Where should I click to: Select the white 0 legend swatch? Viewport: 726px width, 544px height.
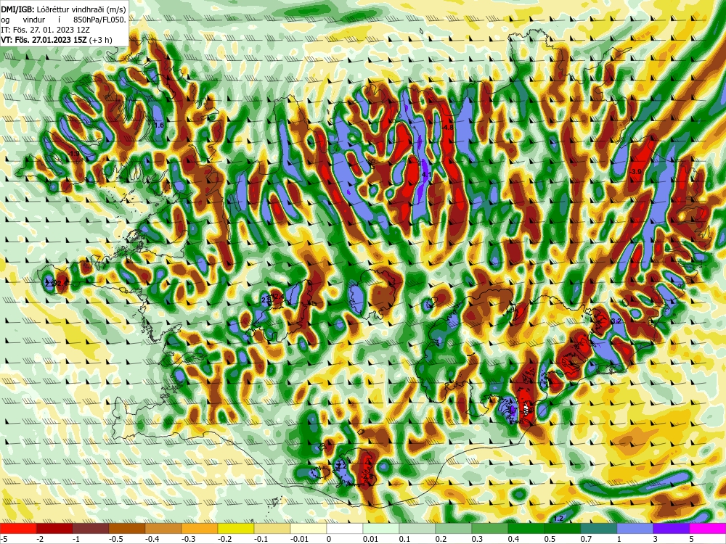click(x=345, y=528)
